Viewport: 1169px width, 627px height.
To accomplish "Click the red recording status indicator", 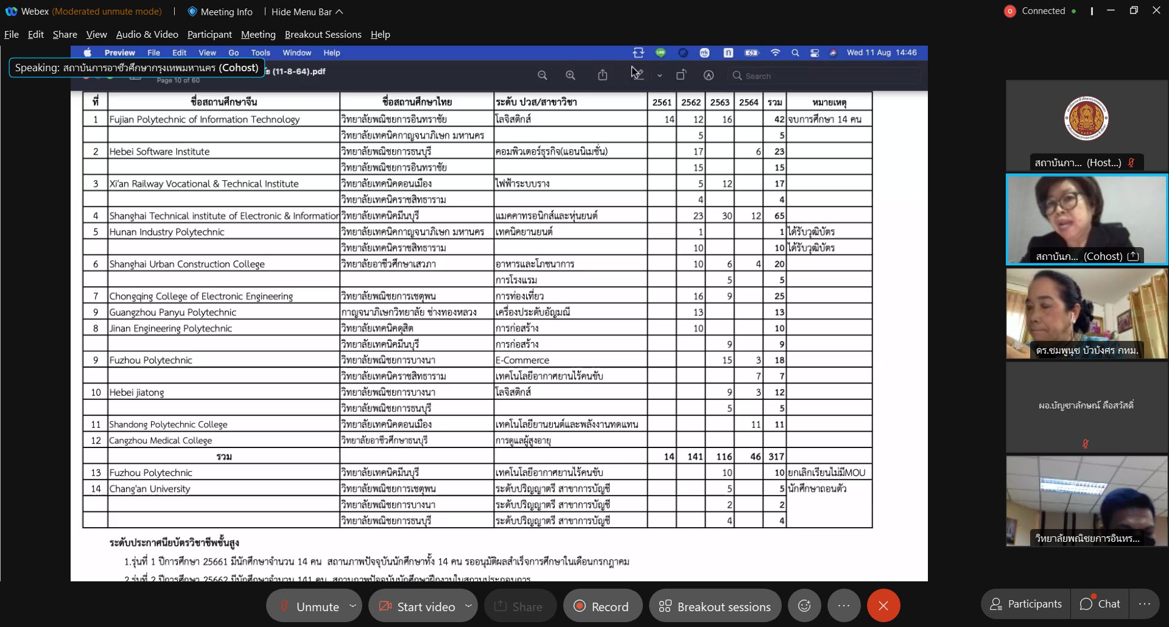I will 1009,11.
